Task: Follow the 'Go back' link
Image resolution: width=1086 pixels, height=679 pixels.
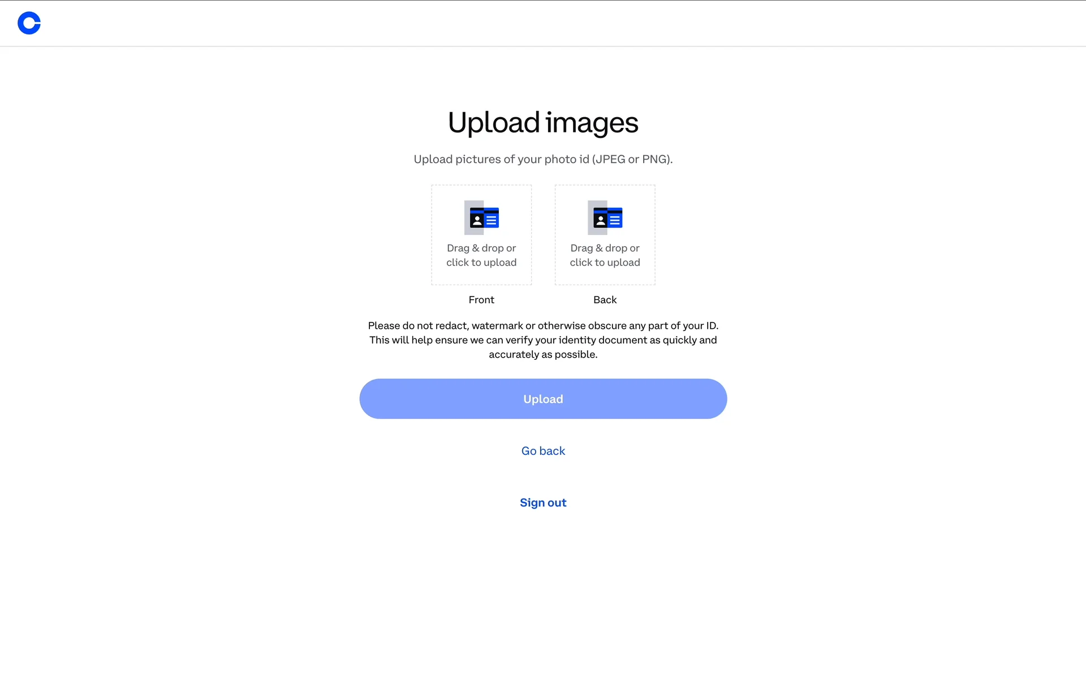Action: [543, 451]
